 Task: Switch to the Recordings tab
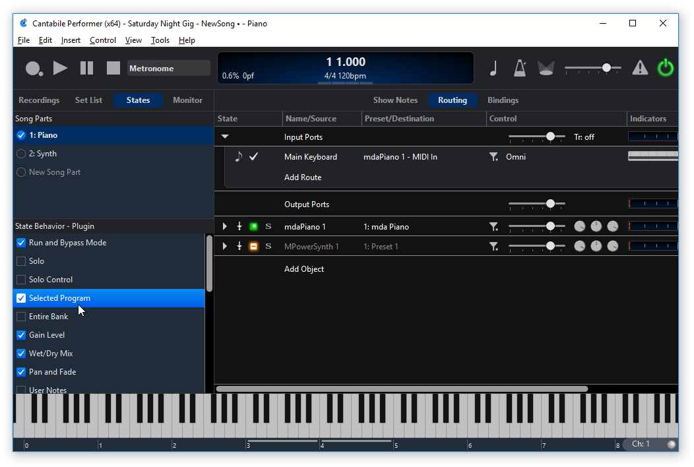click(39, 100)
